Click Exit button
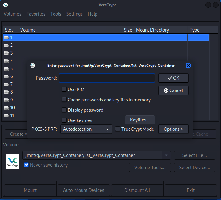 pyautogui.click(x=191, y=190)
